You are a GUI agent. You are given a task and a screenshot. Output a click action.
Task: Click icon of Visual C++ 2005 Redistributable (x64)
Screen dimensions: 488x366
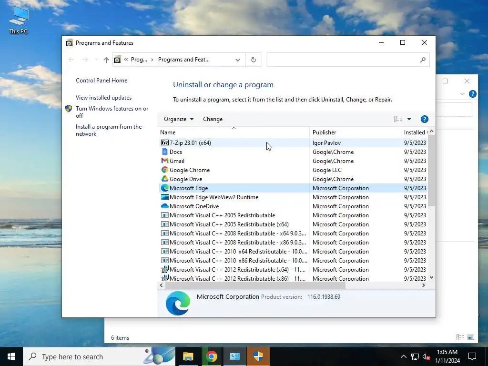pos(164,224)
